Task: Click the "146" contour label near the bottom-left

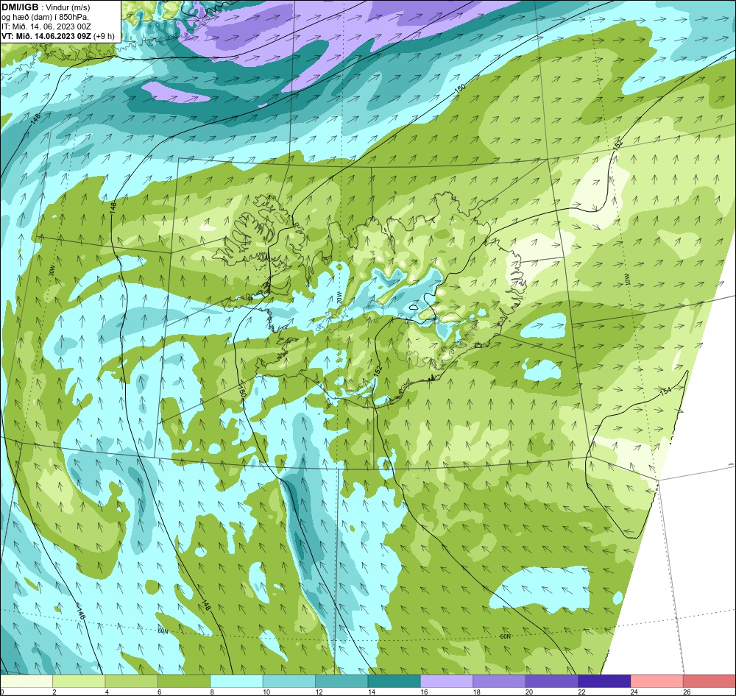Action: (81, 614)
